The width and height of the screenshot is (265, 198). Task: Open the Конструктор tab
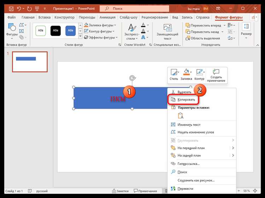point(64,17)
